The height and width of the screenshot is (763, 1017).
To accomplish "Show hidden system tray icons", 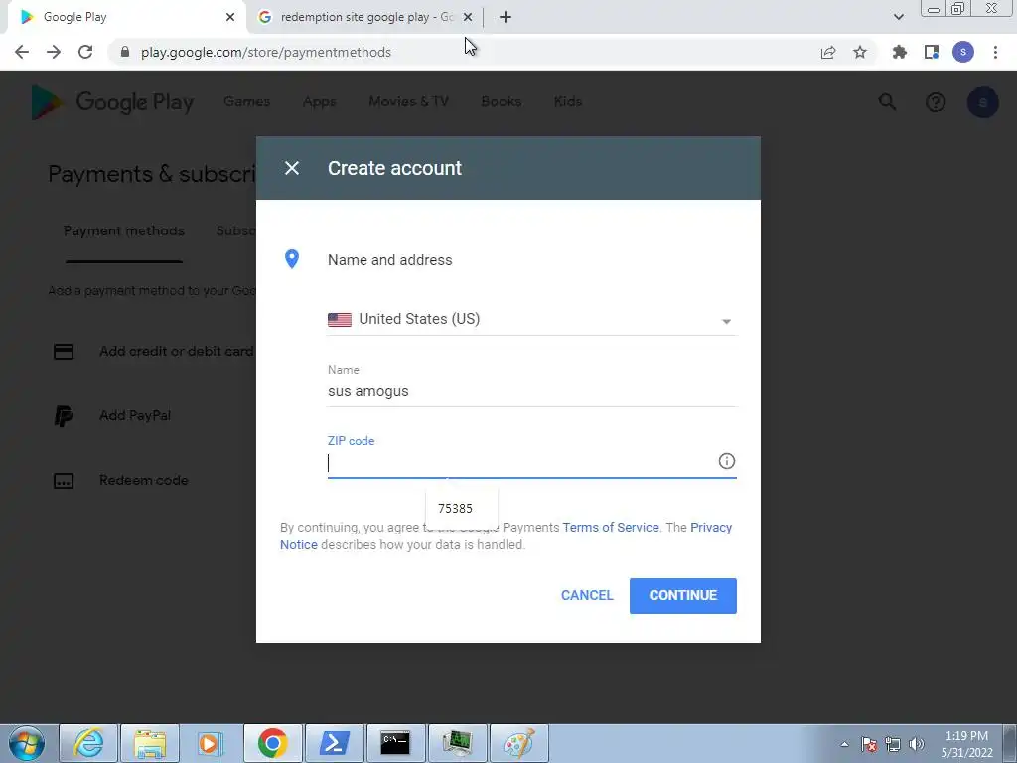I will tap(844, 744).
